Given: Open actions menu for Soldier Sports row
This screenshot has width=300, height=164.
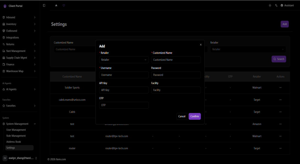Looking at the screenshot, I should click(280, 88).
